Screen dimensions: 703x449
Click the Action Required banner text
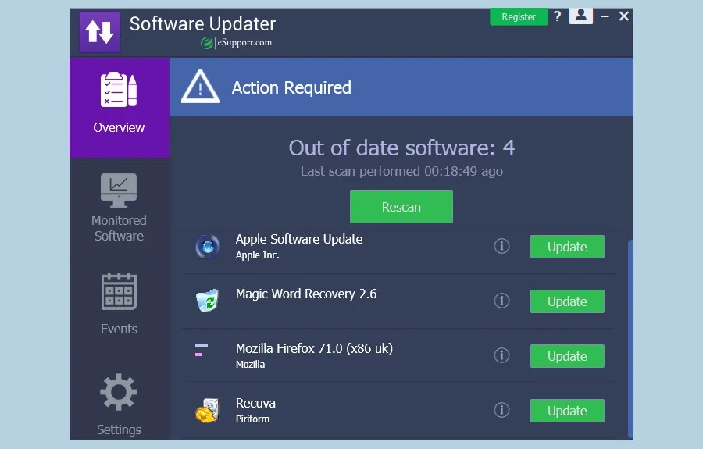pos(291,87)
